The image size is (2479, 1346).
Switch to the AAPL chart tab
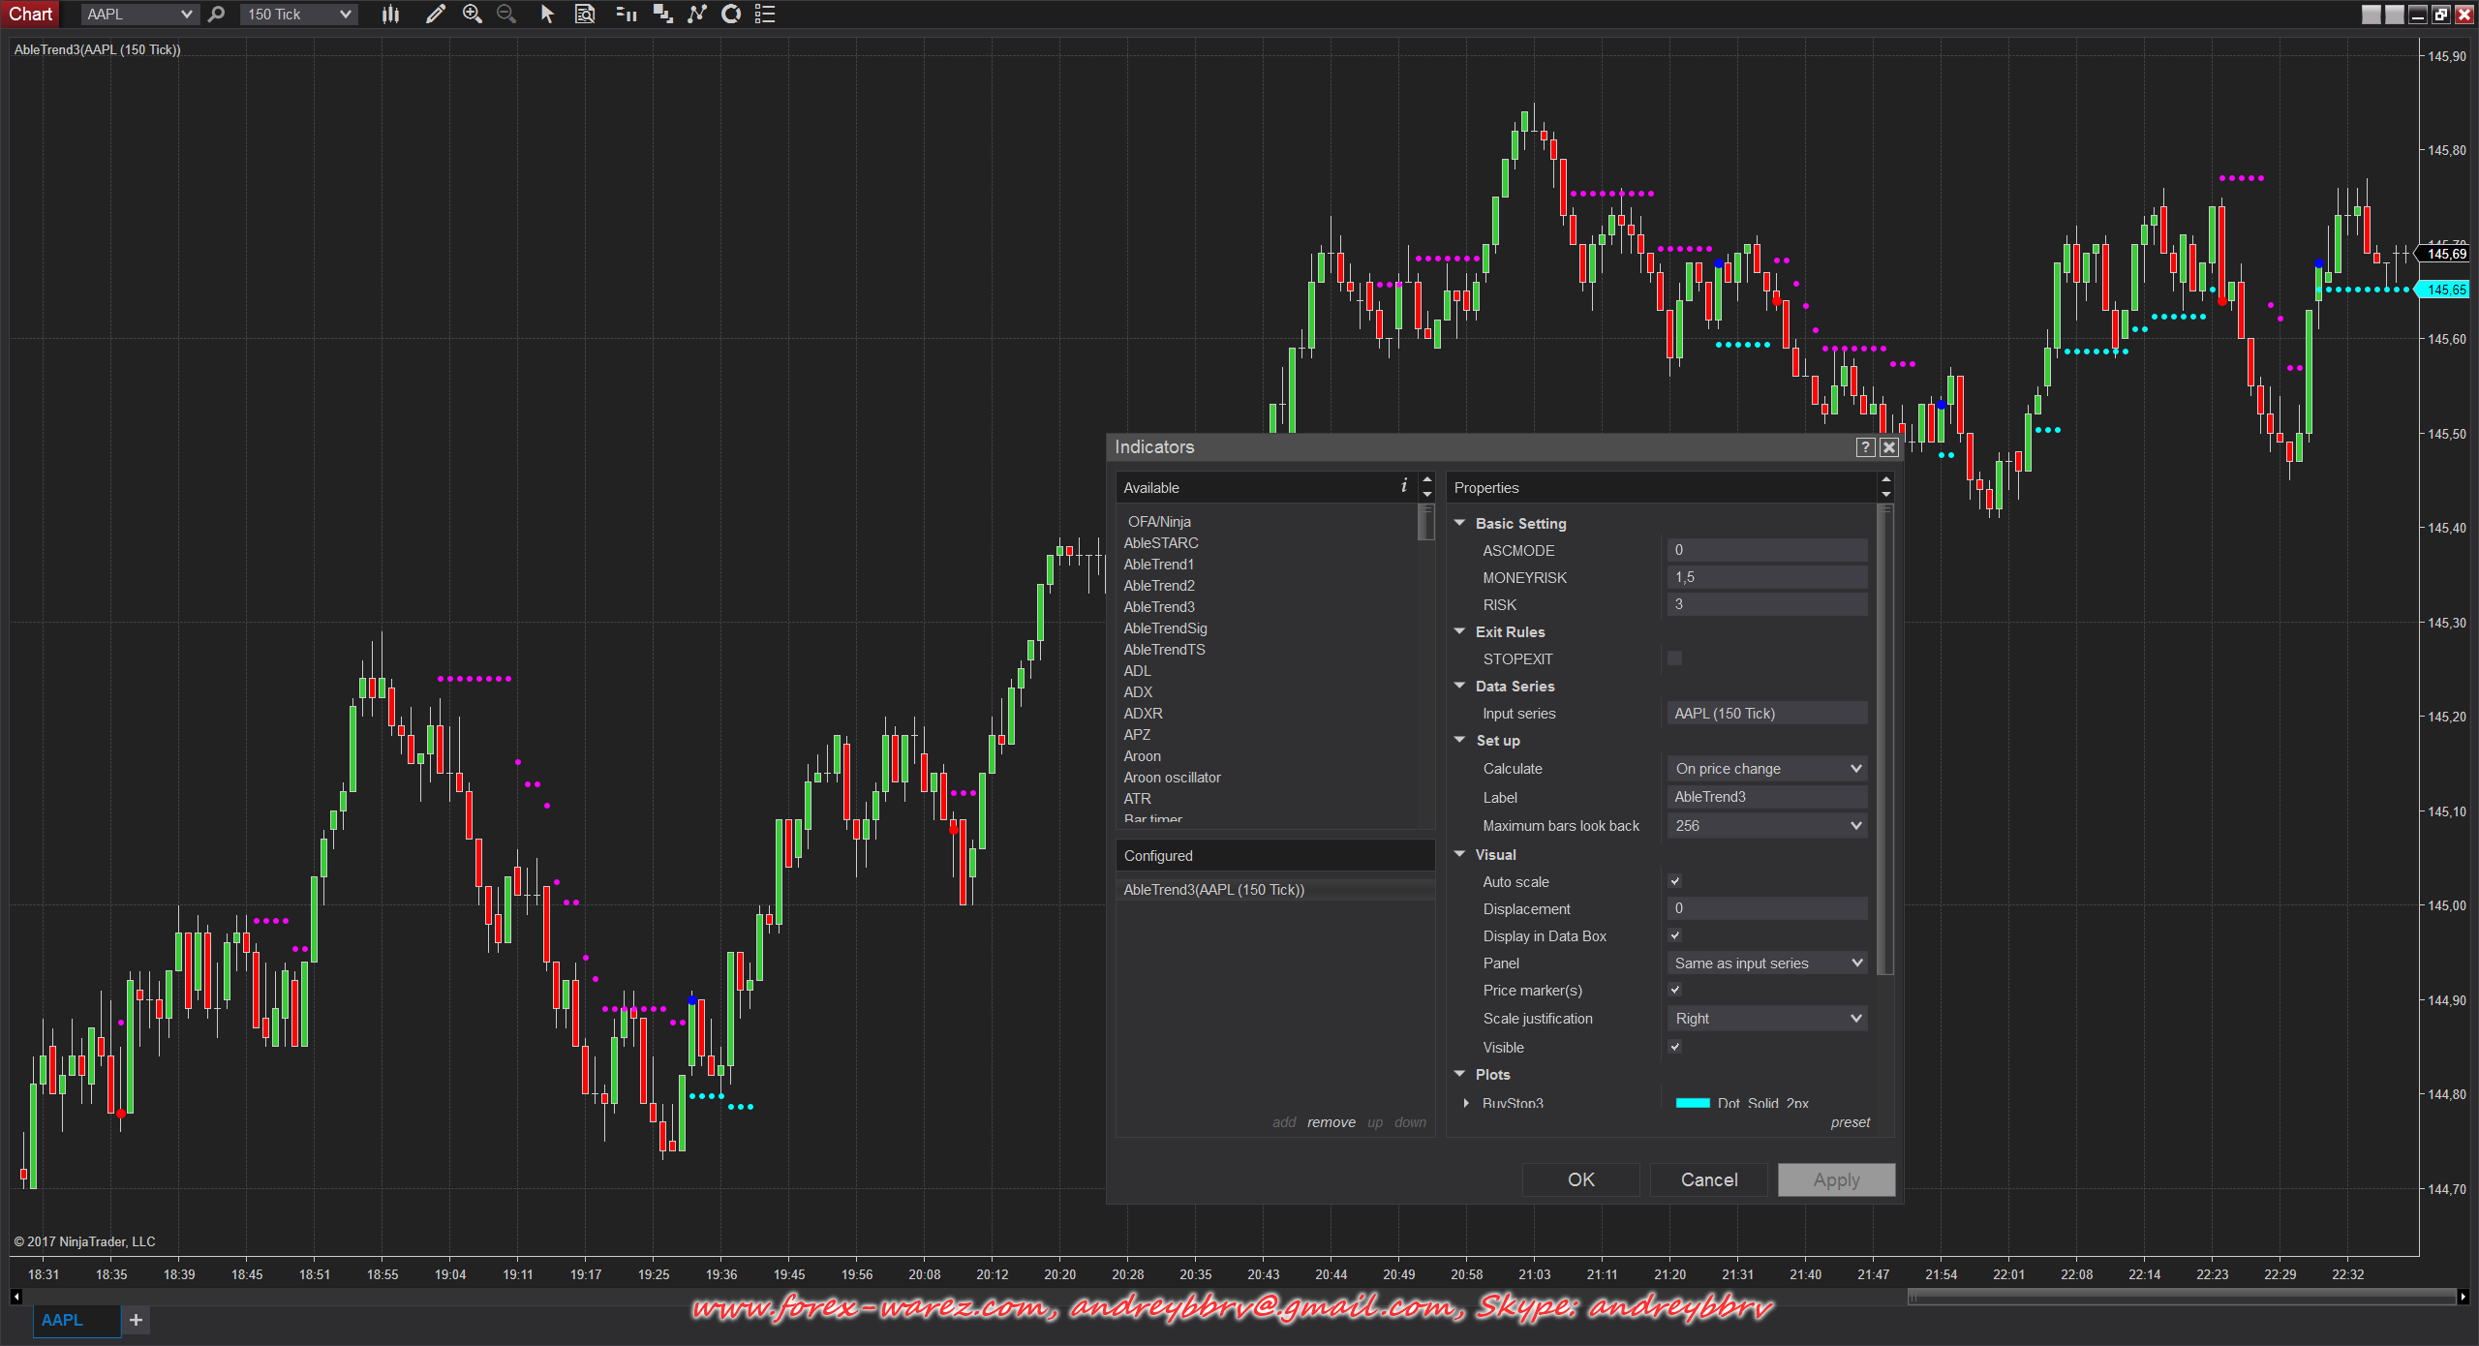62,1320
